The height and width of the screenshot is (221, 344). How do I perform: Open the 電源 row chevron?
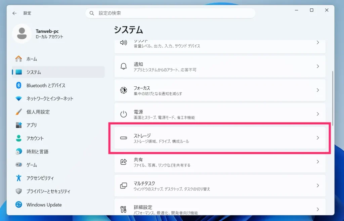coord(318,114)
